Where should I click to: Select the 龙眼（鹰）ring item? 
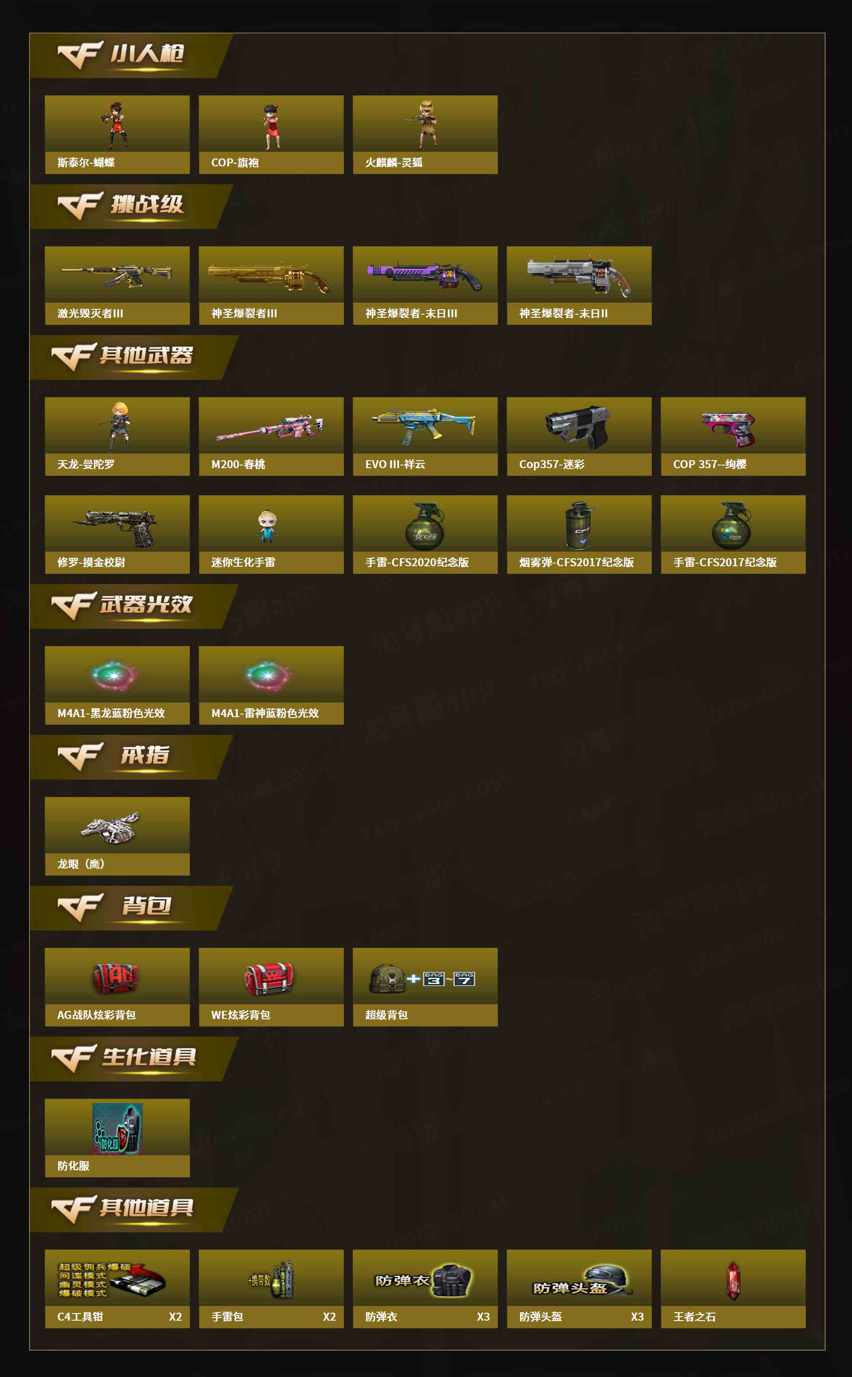(117, 836)
